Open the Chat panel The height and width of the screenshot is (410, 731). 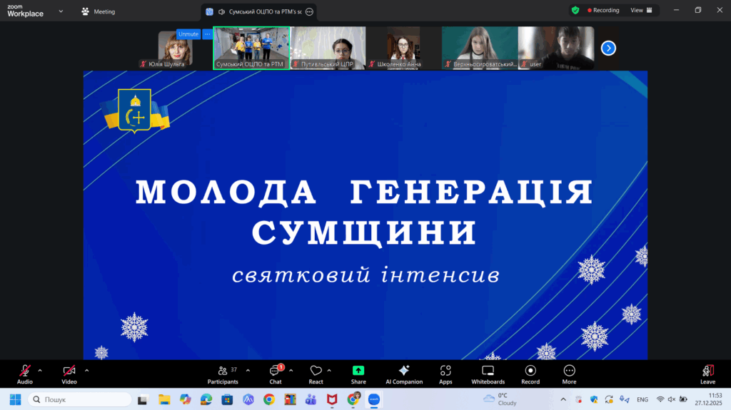pyautogui.click(x=275, y=374)
